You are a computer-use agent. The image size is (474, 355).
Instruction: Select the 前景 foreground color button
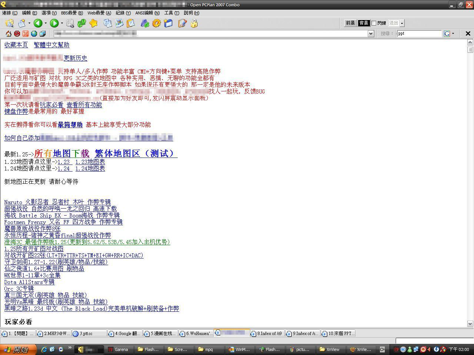pyautogui.click(x=350, y=23)
